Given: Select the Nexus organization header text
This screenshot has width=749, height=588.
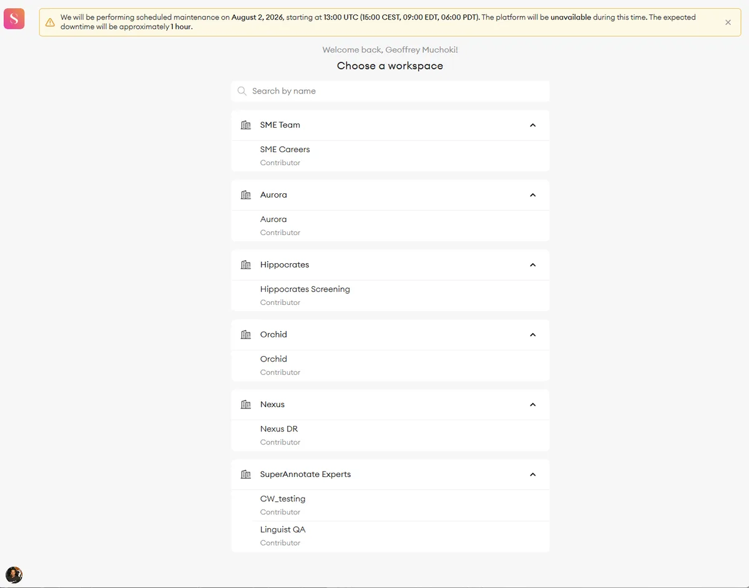Looking at the screenshot, I should click(272, 404).
